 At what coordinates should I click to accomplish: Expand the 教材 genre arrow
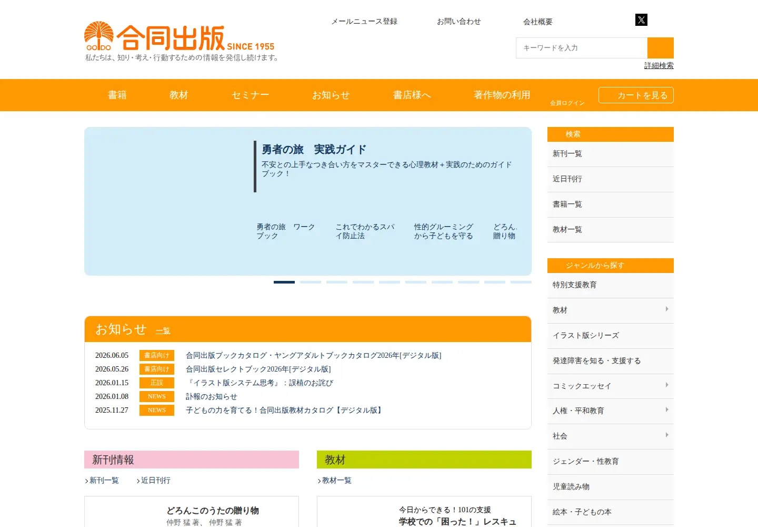667,309
